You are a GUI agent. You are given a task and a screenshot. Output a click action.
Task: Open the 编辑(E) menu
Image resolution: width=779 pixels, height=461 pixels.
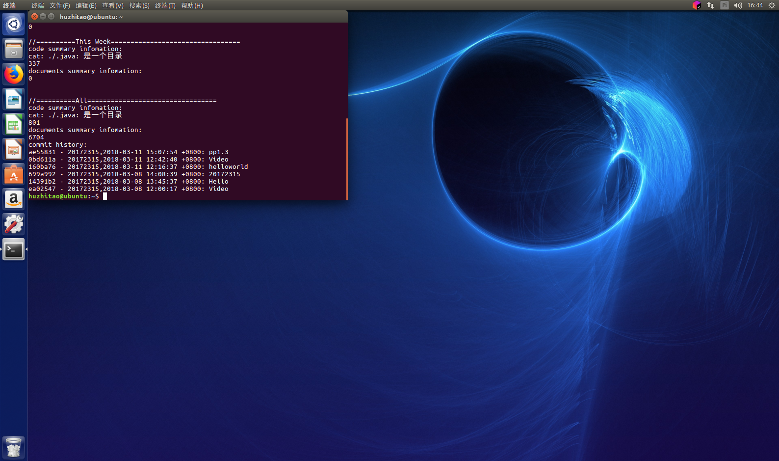click(x=86, y=5)
